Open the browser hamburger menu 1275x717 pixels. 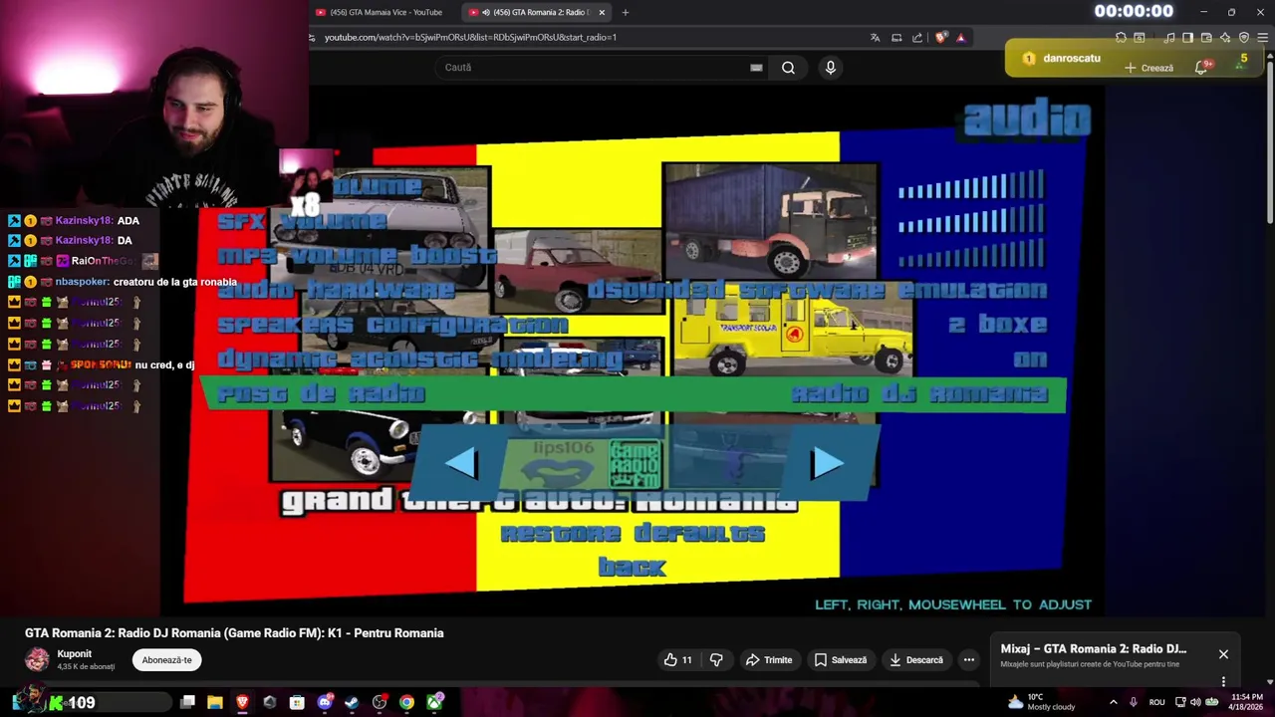tap(1263, 38)
